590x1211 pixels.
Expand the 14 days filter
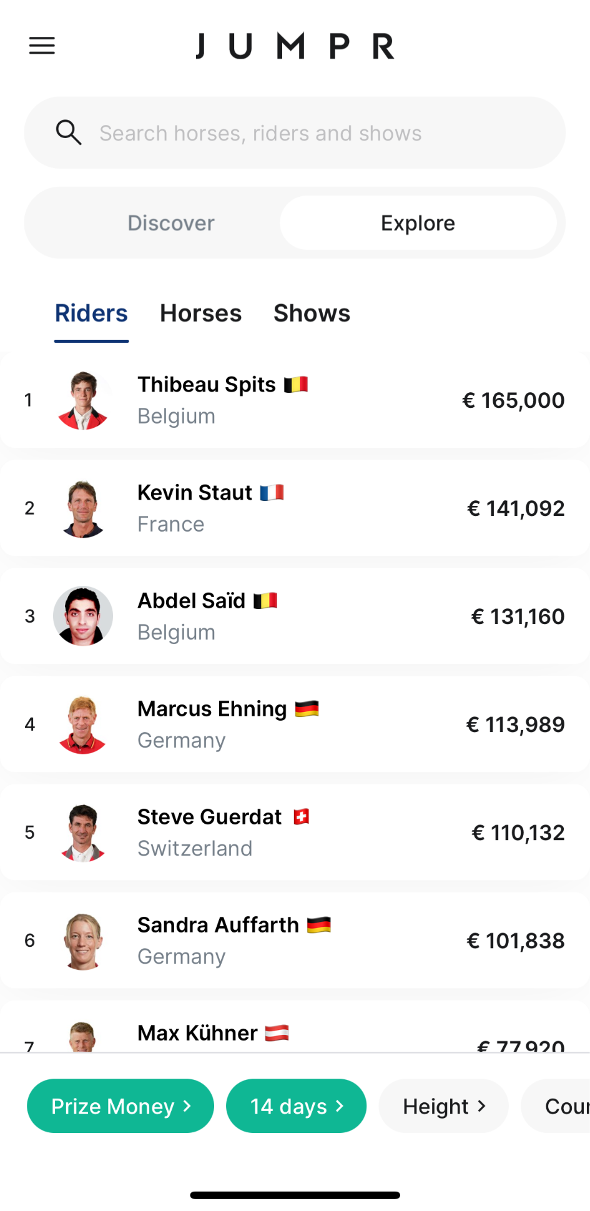(x=296, y=1106)
